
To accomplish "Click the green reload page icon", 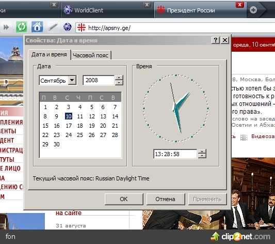I will tap(21, 27).
